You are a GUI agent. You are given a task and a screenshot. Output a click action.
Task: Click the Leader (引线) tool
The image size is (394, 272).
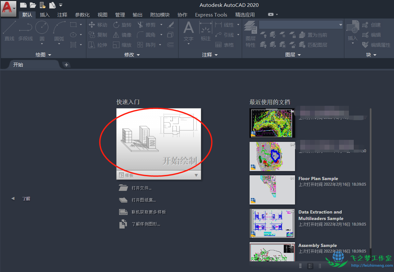tap(224, 35)
